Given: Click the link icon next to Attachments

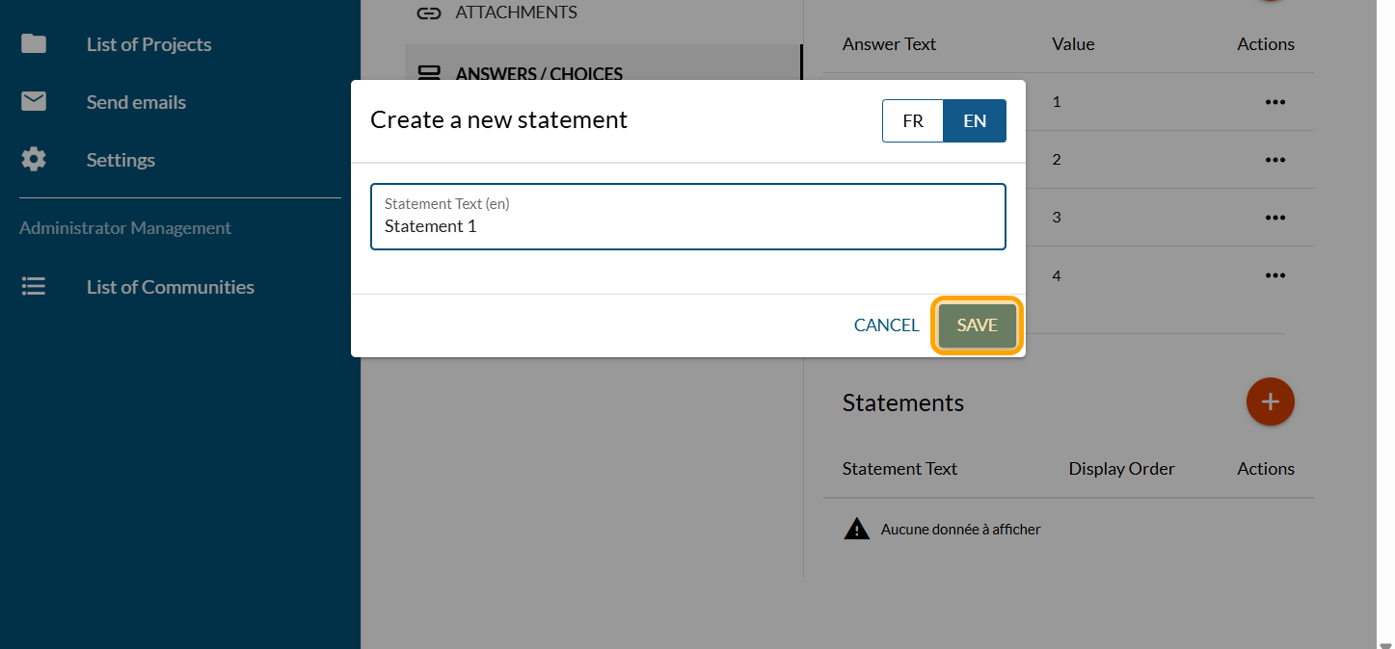Looking at the screenshot, I should coord(429,13).
